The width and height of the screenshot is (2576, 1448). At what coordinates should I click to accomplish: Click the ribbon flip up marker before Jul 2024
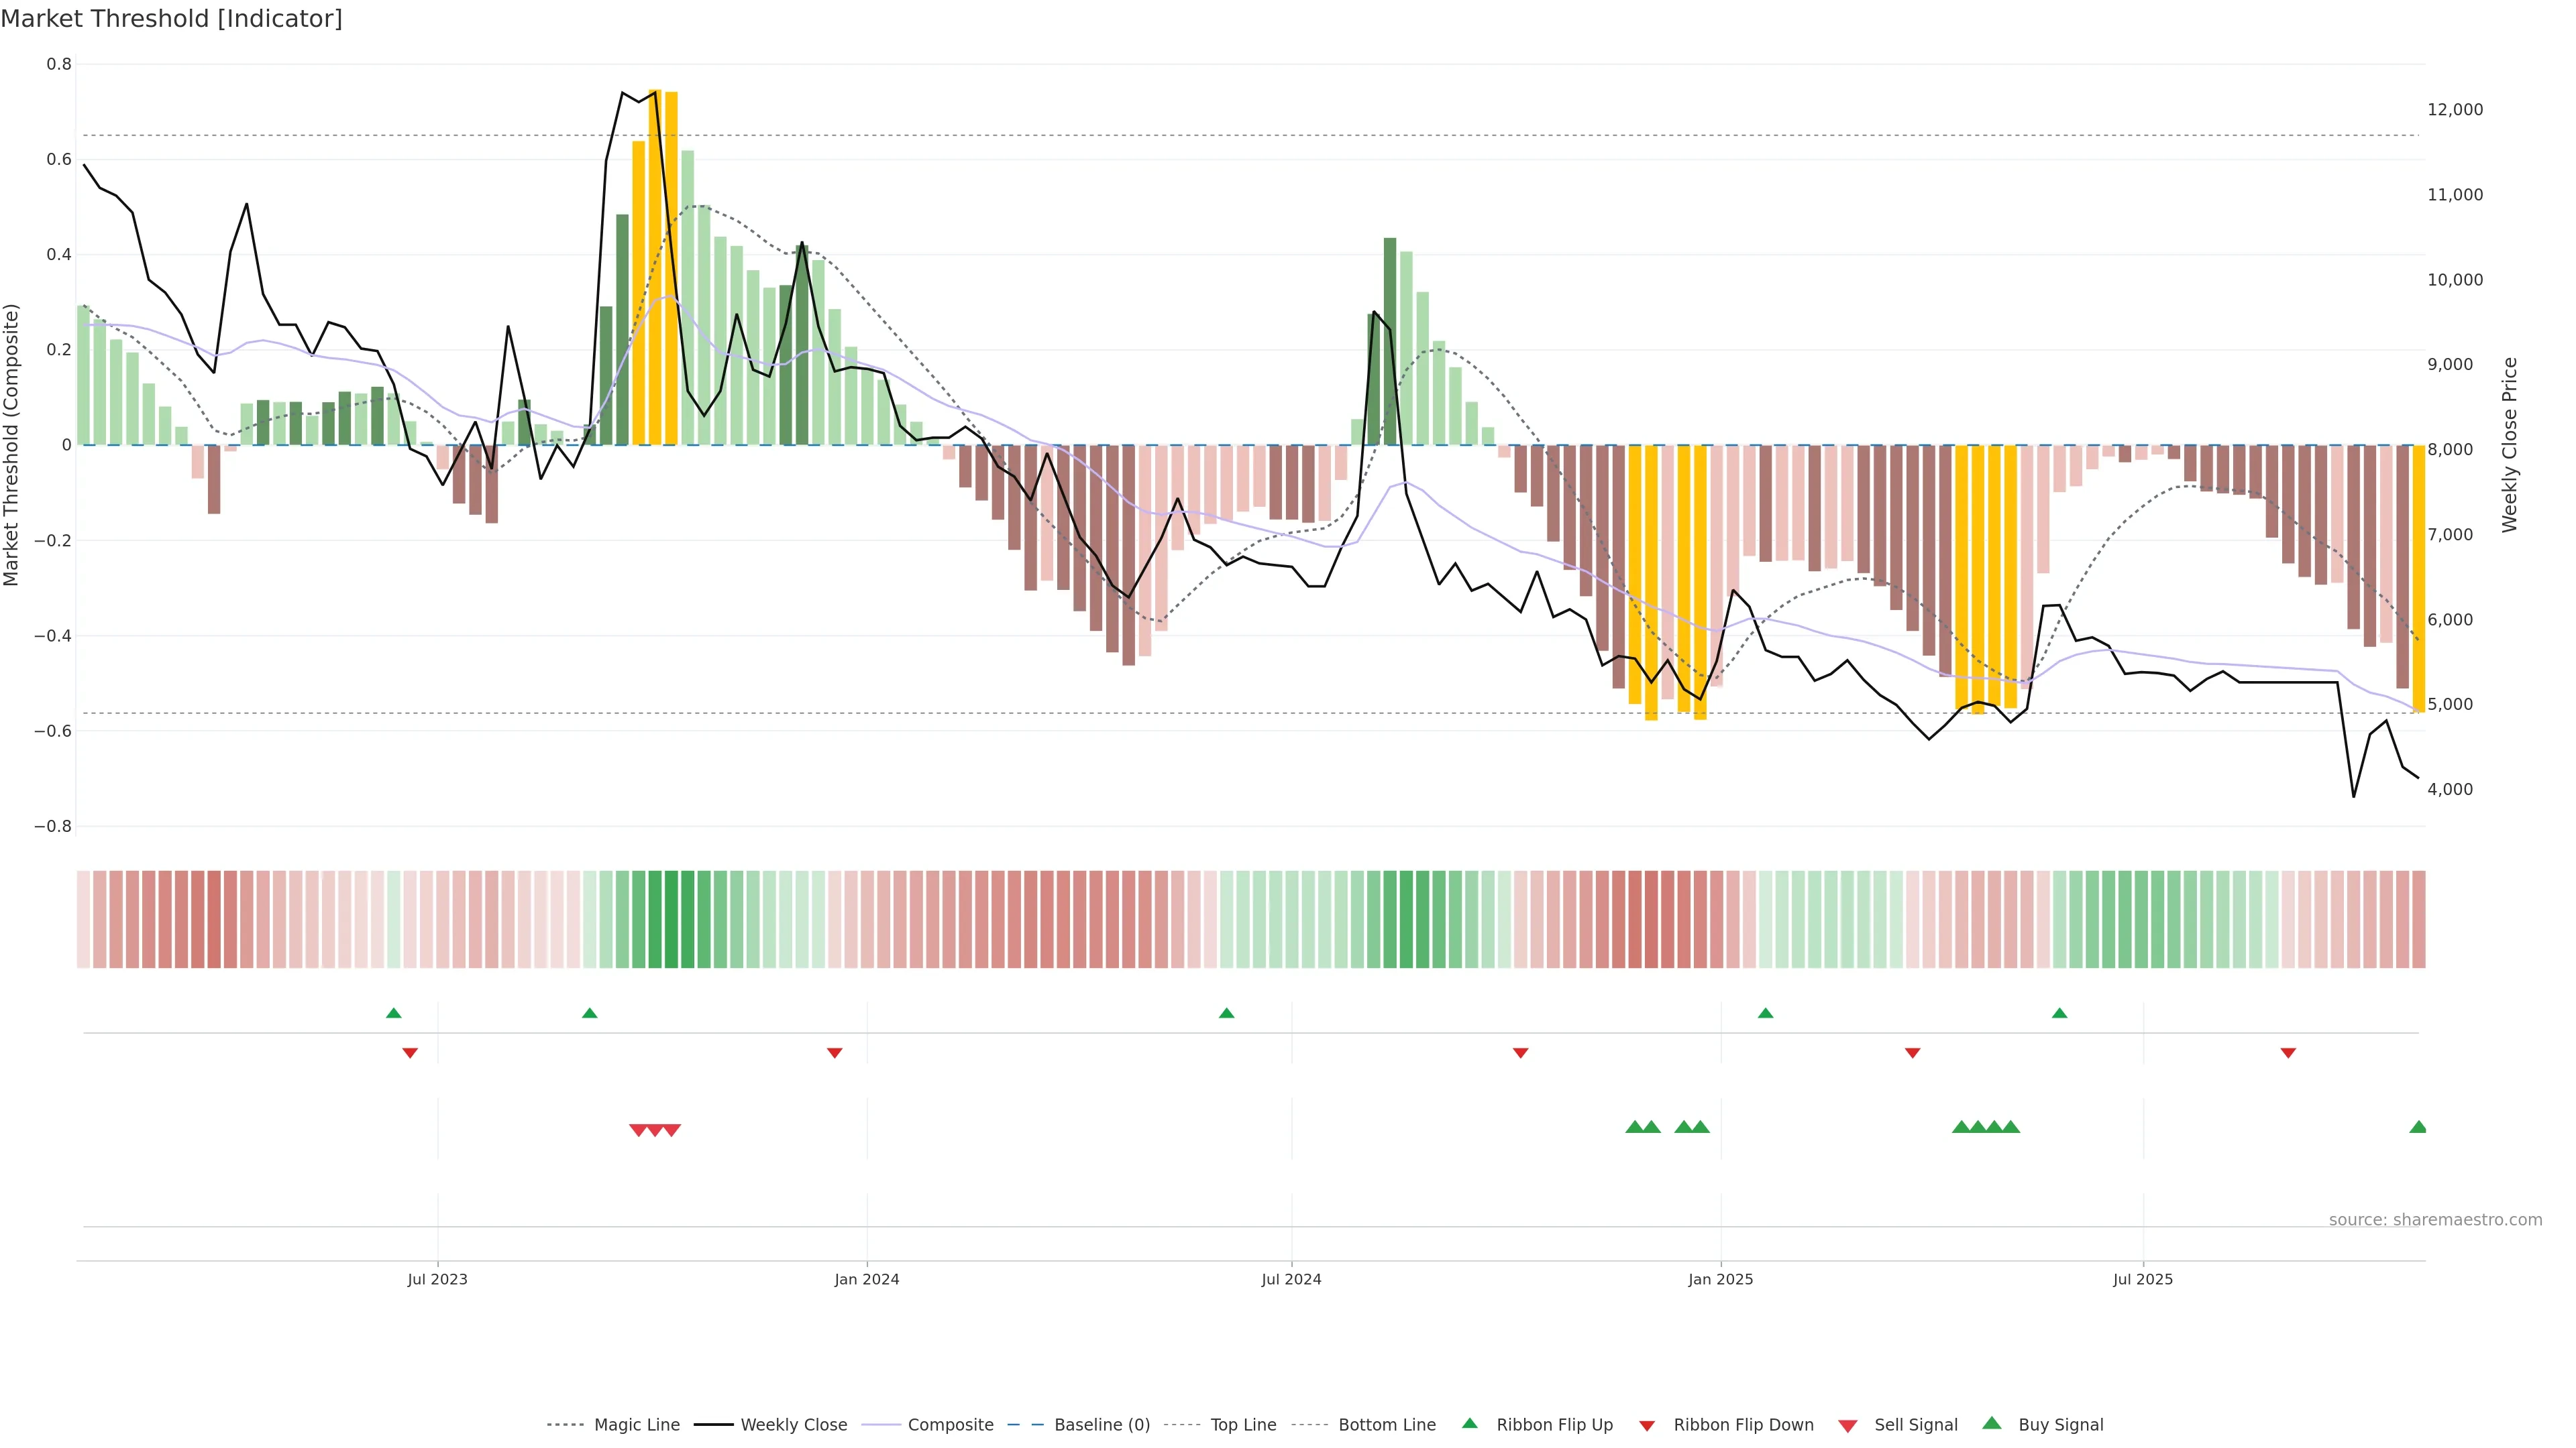pos(1227,1014)
